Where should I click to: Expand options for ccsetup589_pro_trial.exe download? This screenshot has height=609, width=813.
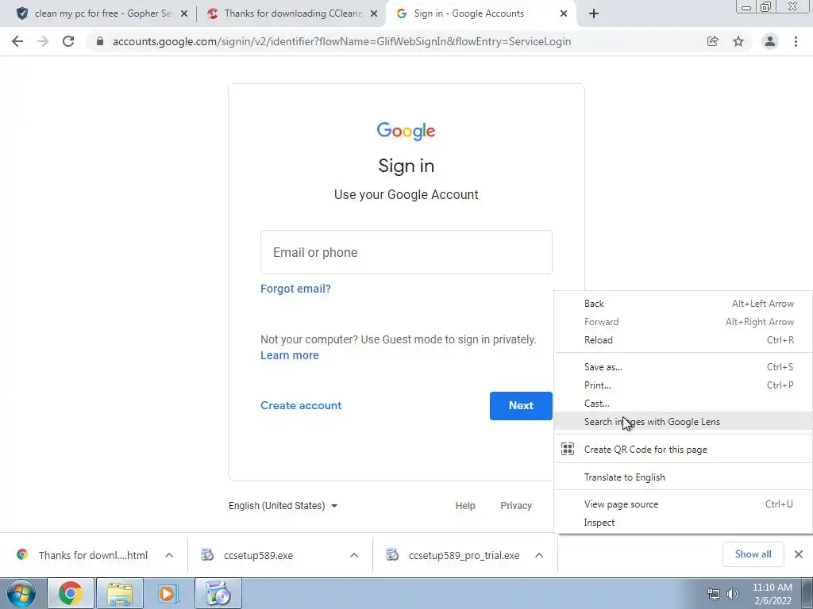[x=539, y=555]
